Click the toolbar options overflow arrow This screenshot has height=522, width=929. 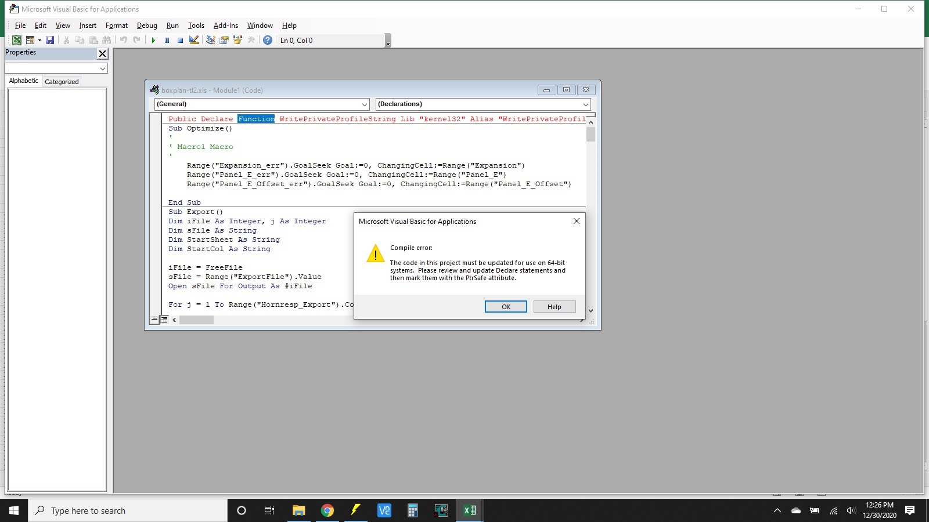[x=388, y=41]
